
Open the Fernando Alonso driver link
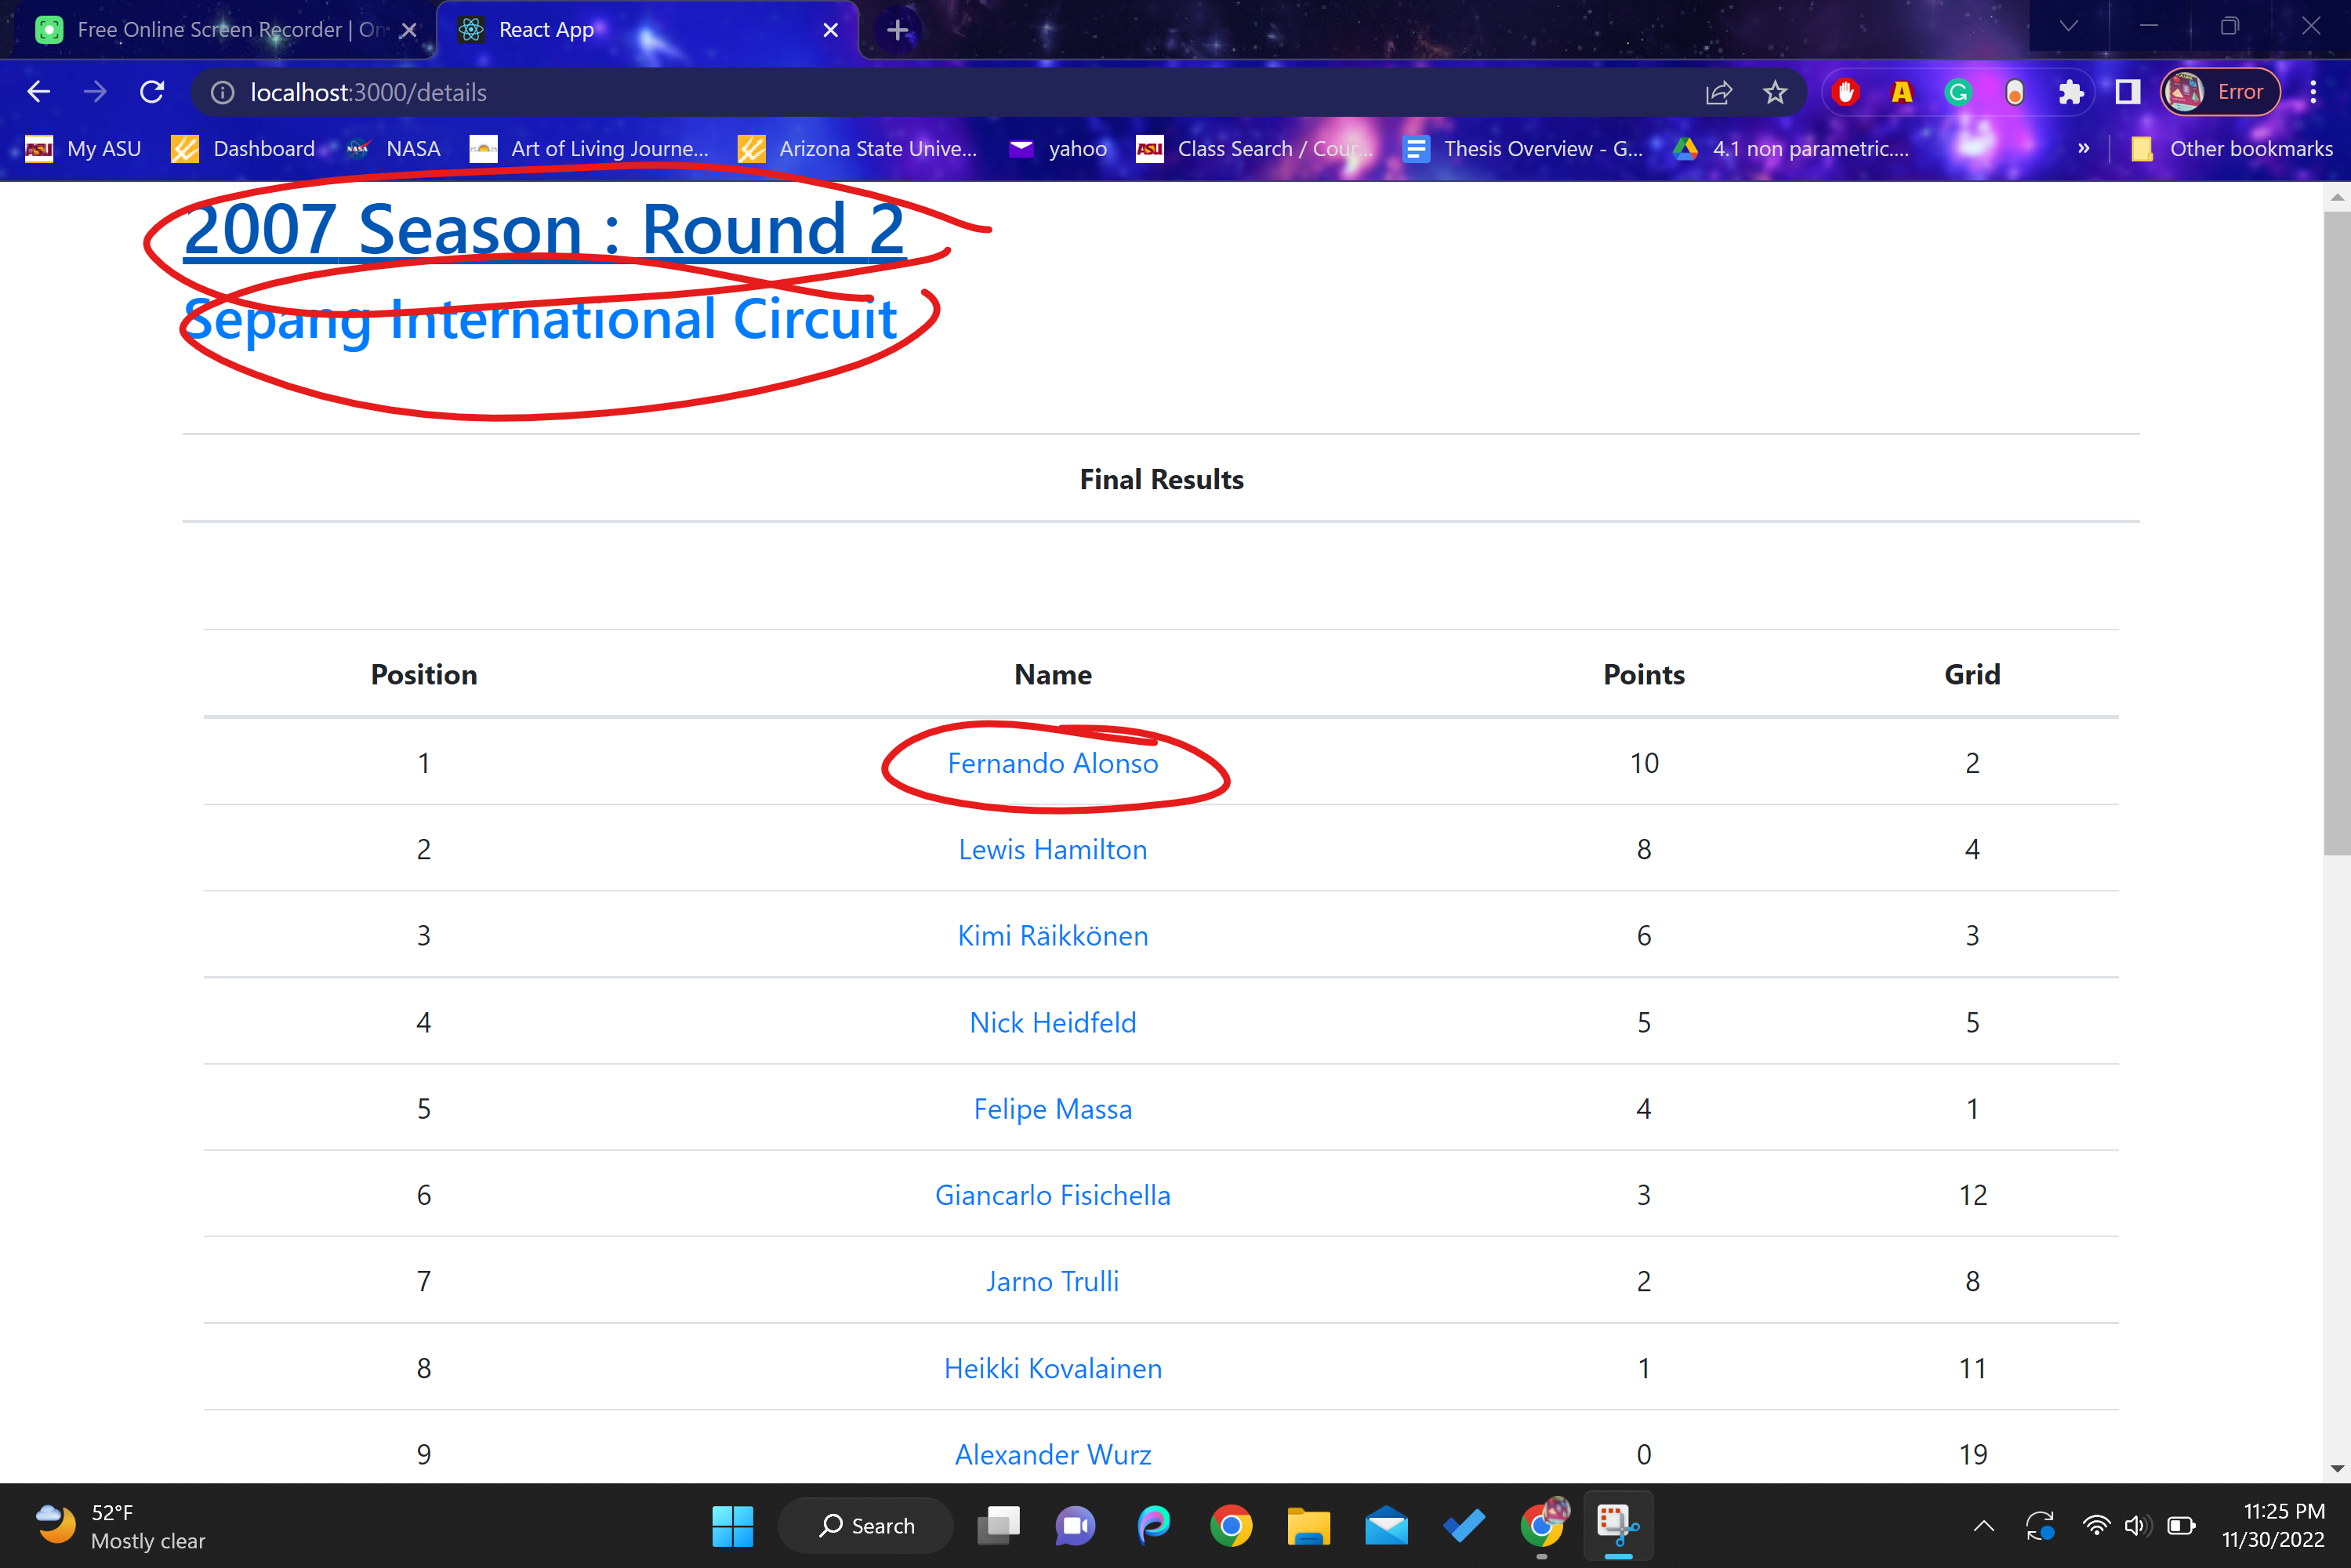click(1052, 763)
